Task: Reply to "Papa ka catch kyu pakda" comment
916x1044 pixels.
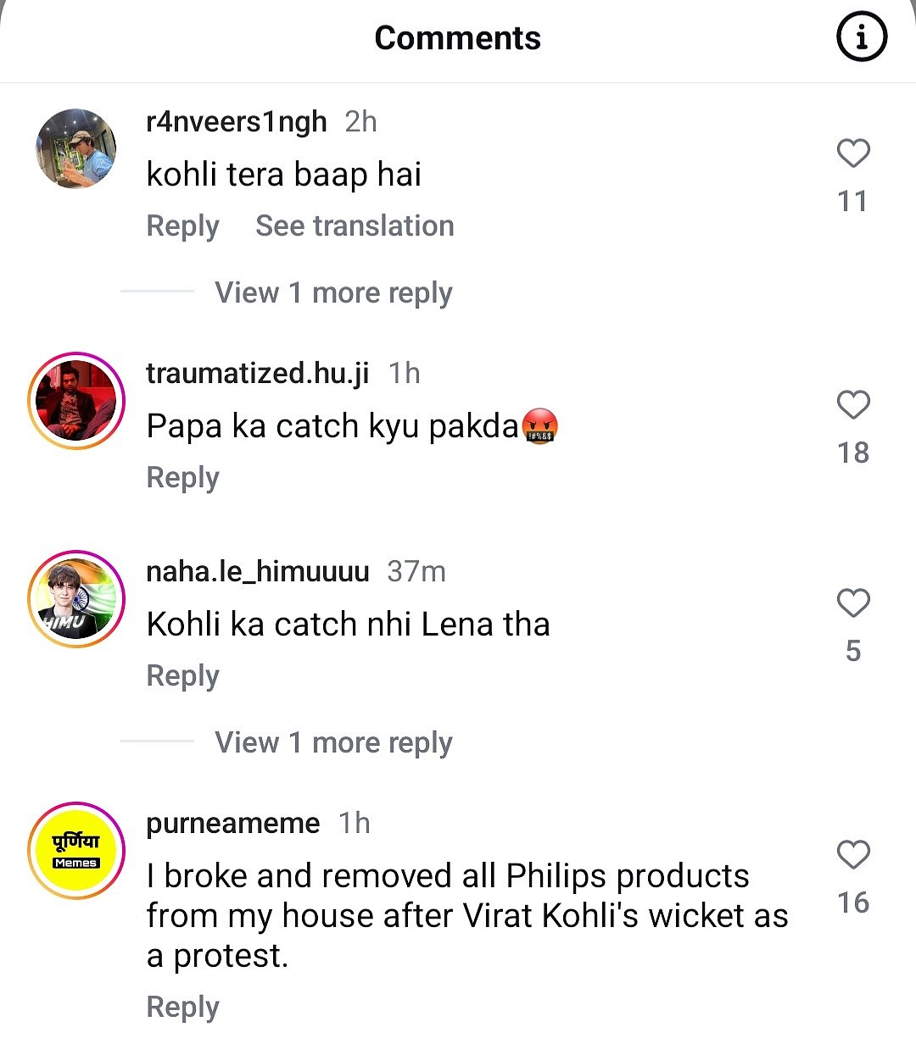Action: pyautogui.click(x=182, y=478)
